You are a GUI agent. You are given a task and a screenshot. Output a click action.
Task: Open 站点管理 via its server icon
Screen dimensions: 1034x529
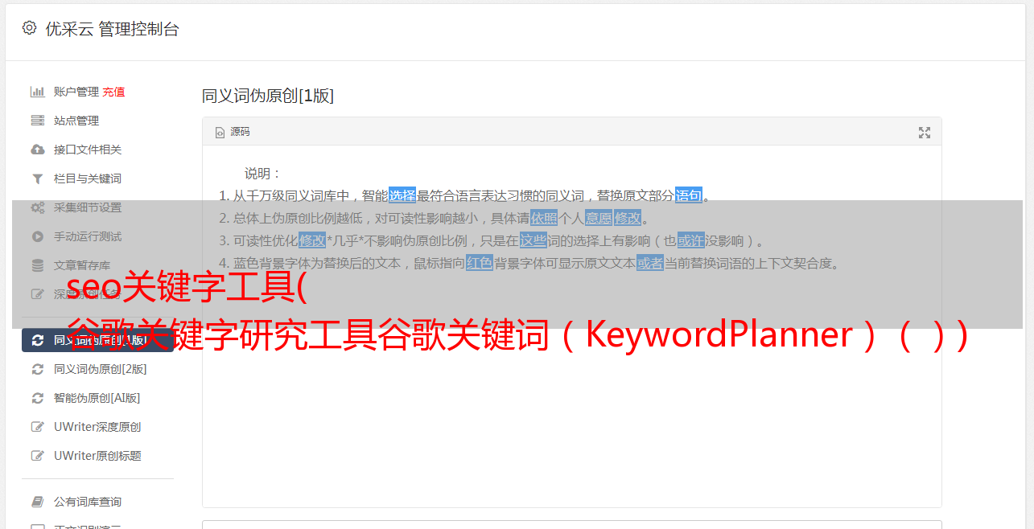tap(37, 121)
